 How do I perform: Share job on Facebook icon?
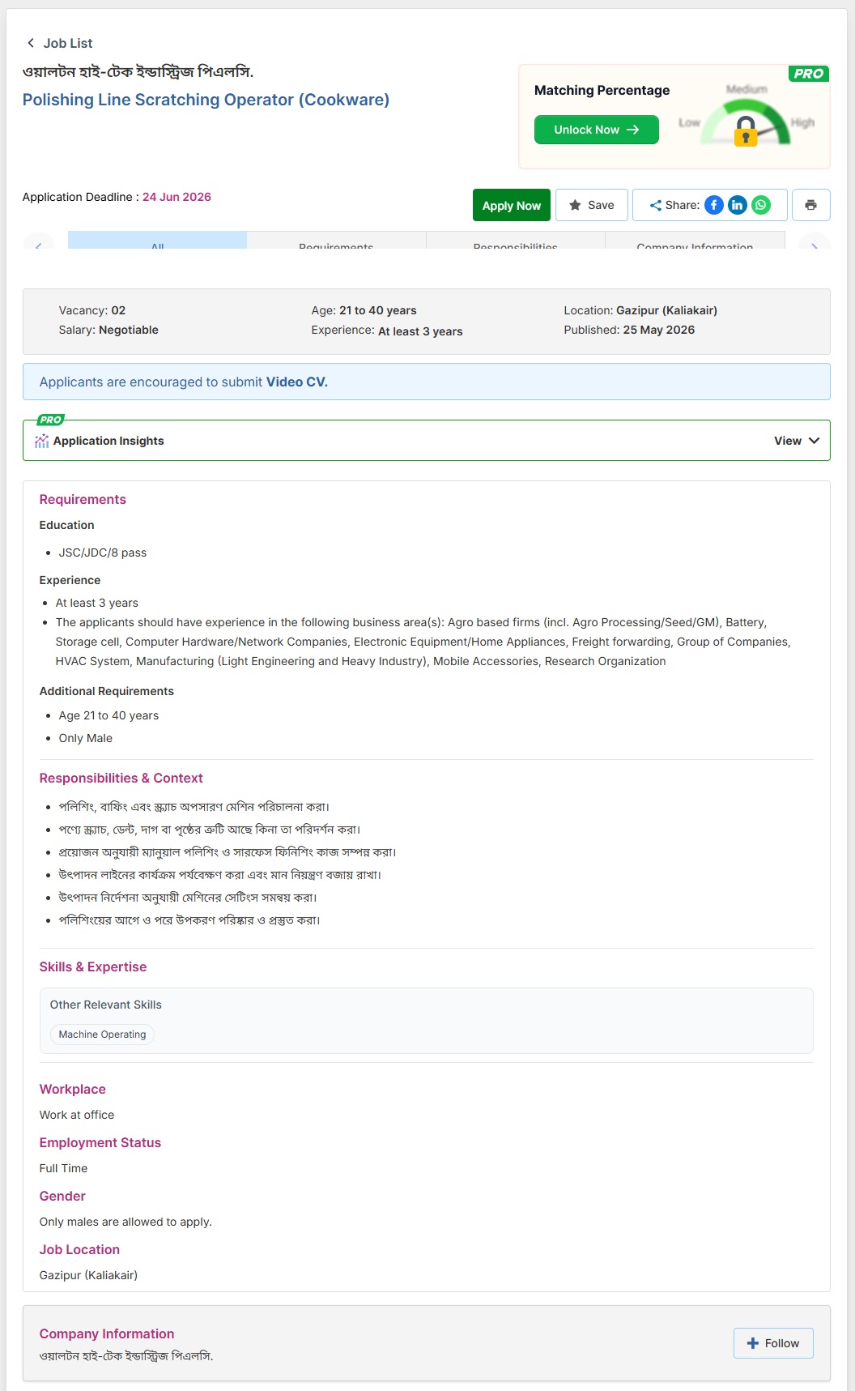tap(713, 205)
